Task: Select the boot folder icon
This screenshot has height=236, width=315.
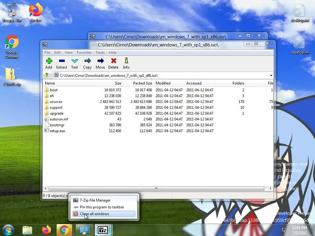Action: tap(47, 90)
